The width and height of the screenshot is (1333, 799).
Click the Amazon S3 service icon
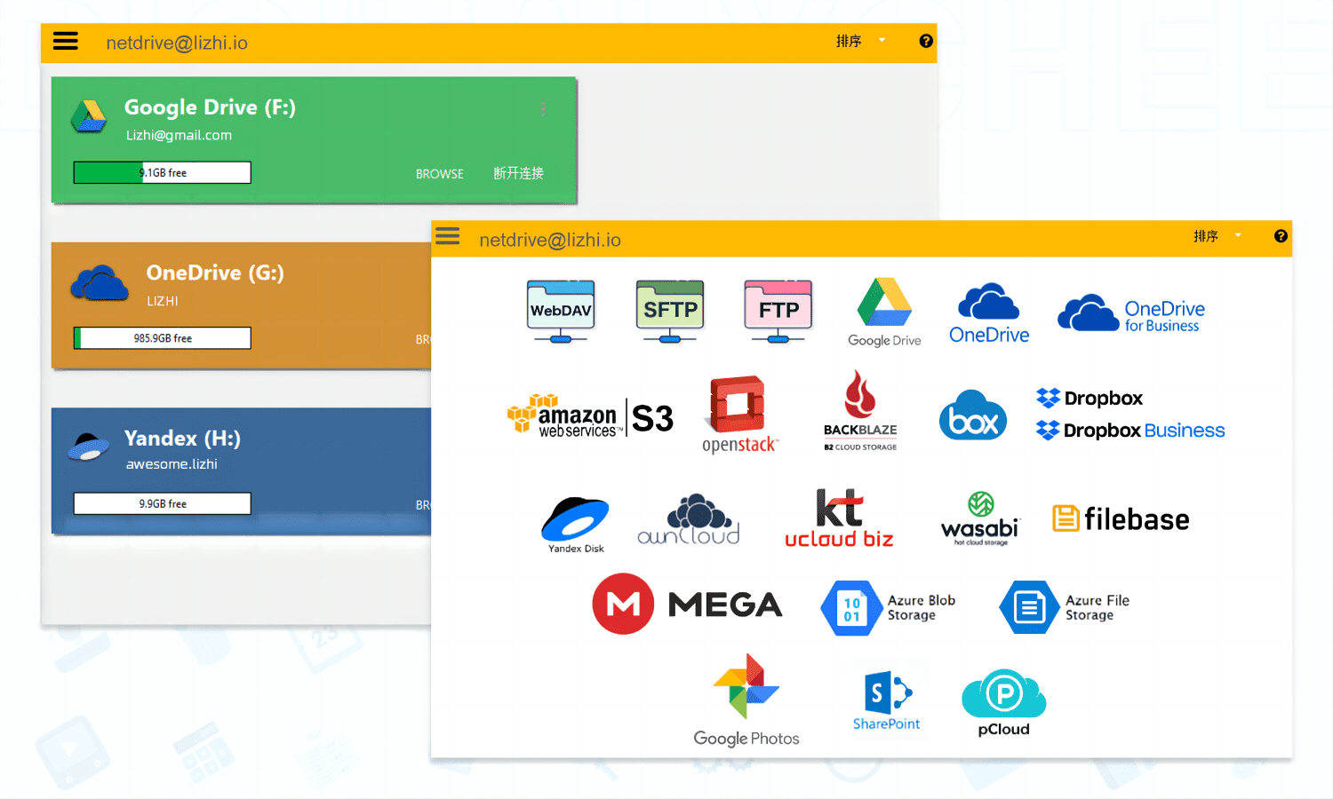[x=589, y=415]
